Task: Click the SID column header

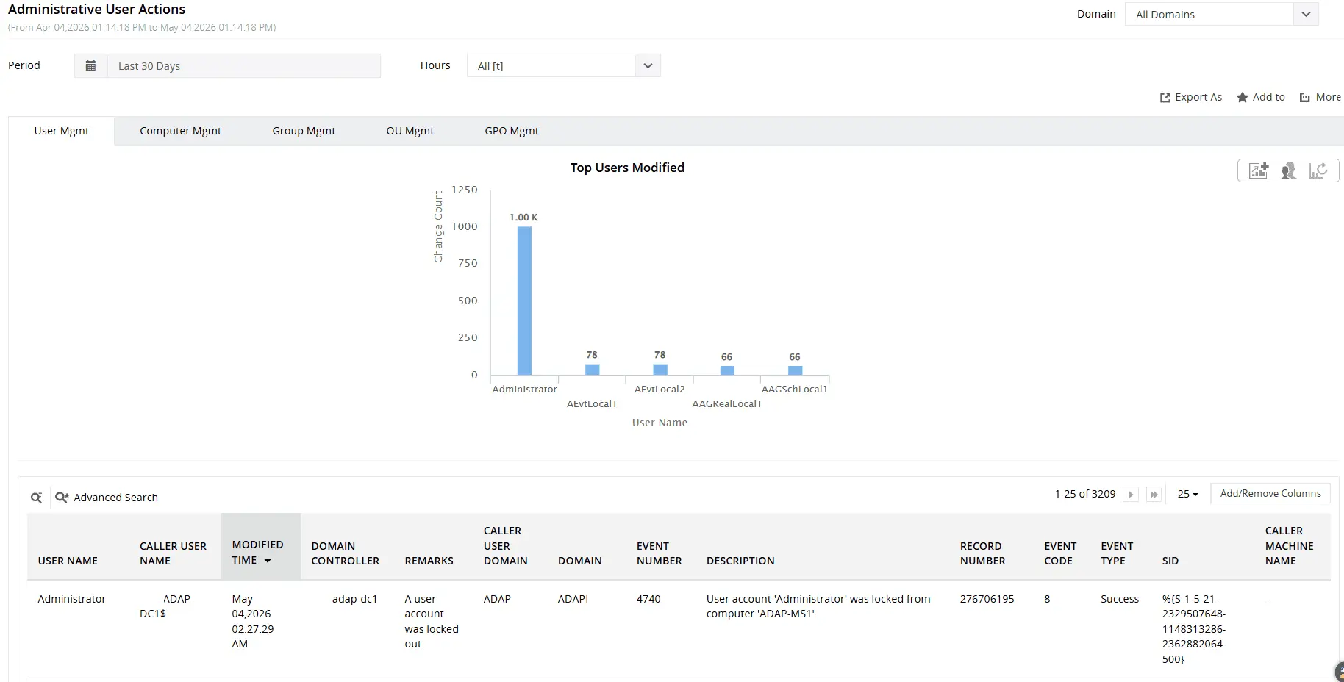Action: point(1170,561)
